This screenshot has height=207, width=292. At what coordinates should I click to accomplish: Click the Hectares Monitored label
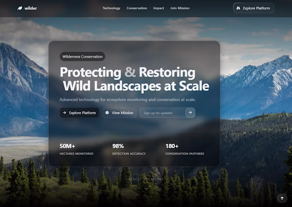click(76, 154)
